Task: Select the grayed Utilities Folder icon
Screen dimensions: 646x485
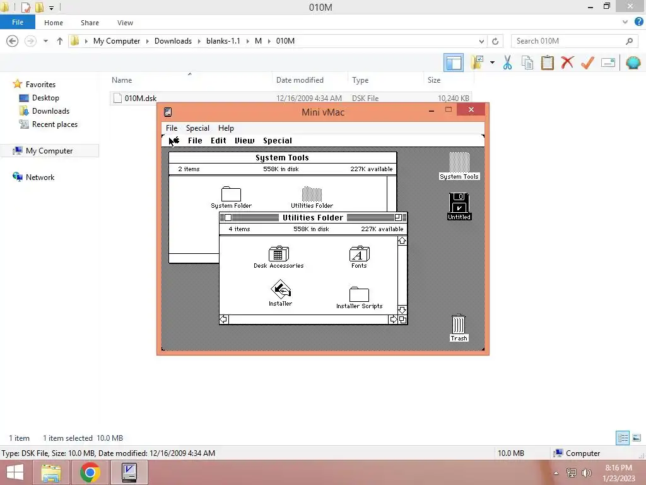Action: click(x=312, y=193)
